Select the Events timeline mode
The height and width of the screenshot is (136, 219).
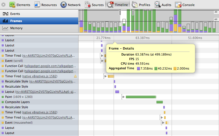click(39, 14)
